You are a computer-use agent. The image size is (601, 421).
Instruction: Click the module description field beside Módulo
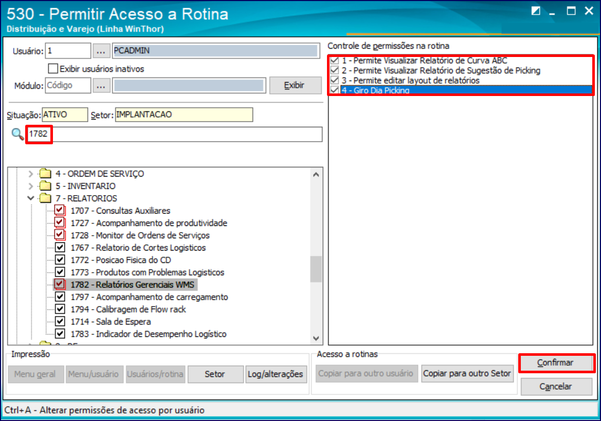pyautogui.click(x=189, y=86)
